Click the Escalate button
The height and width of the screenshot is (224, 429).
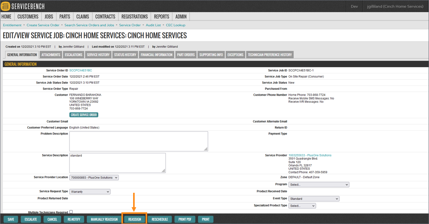(x=30, y=219)
